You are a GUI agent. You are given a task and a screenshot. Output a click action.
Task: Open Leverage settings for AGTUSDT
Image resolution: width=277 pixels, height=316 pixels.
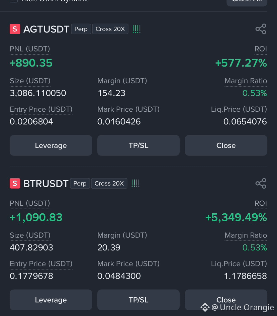51,145
